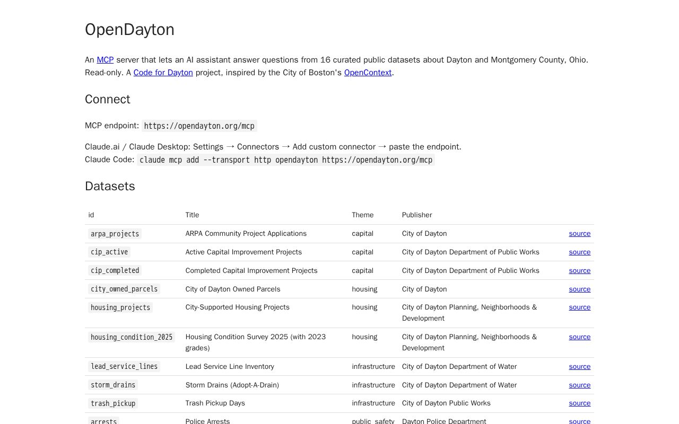Click the ARPA Community Project Applications title
This screenshot has height=424, width=679.
[x=246, y=234]
